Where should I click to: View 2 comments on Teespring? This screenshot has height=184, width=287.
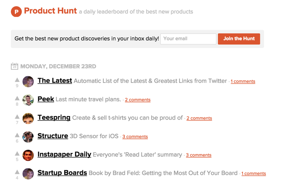[x=199, y=118]
